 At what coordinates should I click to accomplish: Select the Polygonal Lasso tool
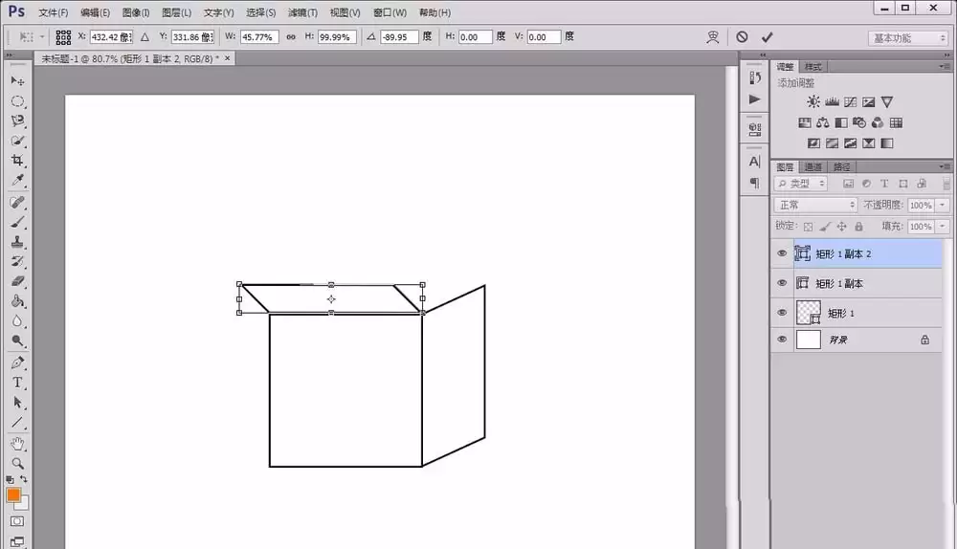pyautogui.click(x=17, y=121)
